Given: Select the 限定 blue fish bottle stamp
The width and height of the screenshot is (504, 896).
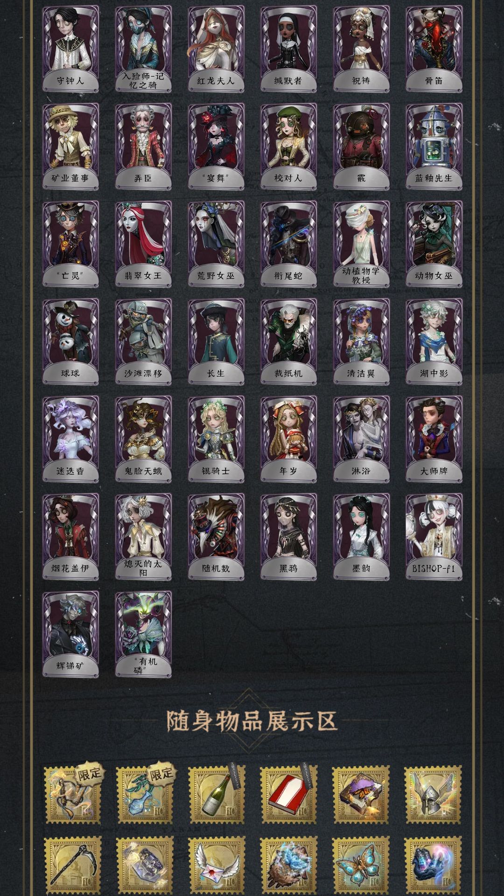Looking at the screenshot, I should [144, 795].
